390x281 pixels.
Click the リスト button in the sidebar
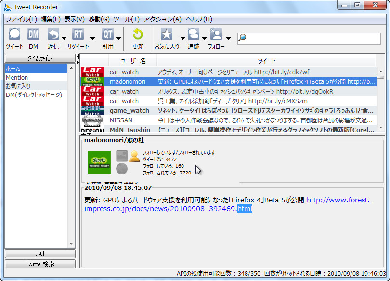(x=39, y=254)
